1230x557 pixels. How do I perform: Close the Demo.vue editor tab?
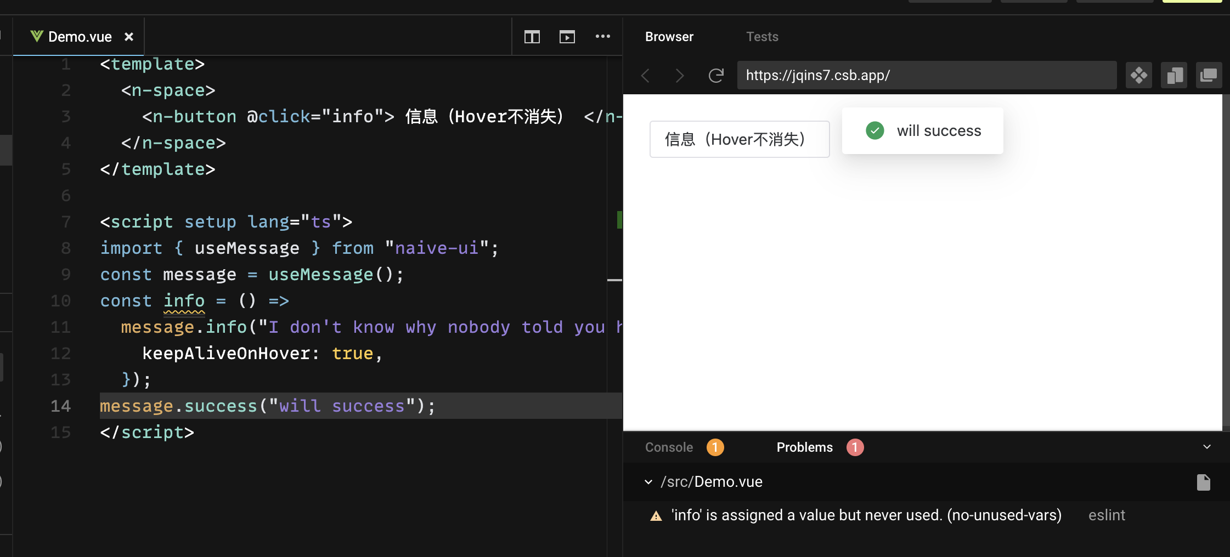tap(129, 37)
